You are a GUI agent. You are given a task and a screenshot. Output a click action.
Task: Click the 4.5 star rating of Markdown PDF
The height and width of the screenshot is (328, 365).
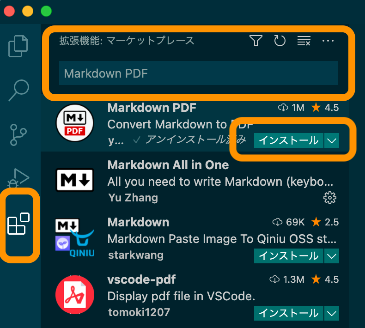click(x=325, y=108)
